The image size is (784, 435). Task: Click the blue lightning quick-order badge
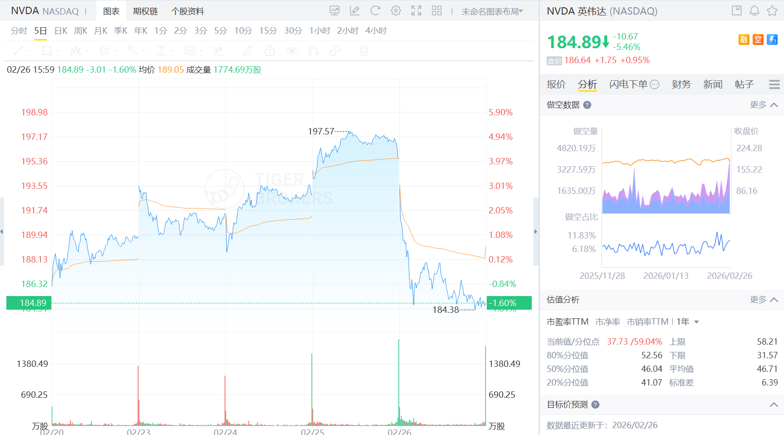tap(772, 40)
